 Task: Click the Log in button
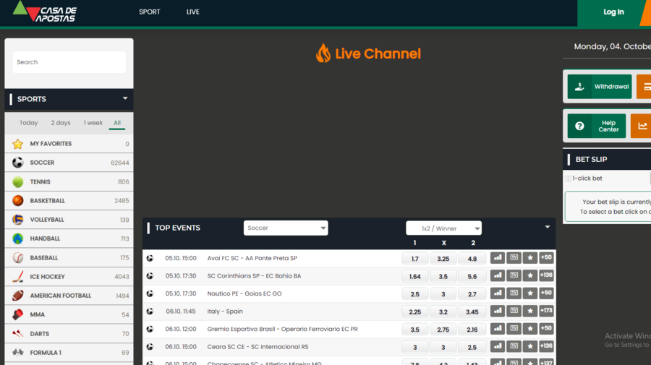[x=613, y=12]
